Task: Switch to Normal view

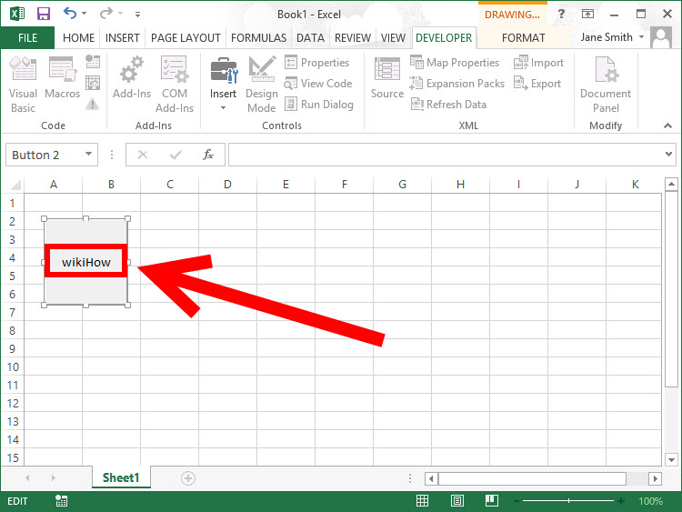Action: point(422,501)
